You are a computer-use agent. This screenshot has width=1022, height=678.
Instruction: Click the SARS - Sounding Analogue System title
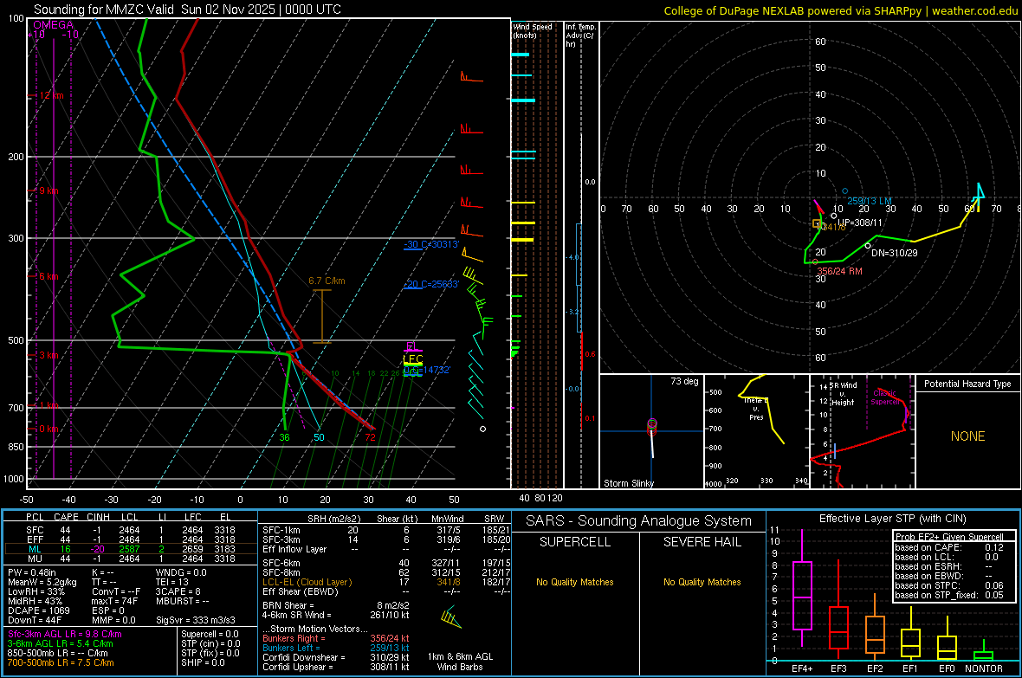pos(638,521)
